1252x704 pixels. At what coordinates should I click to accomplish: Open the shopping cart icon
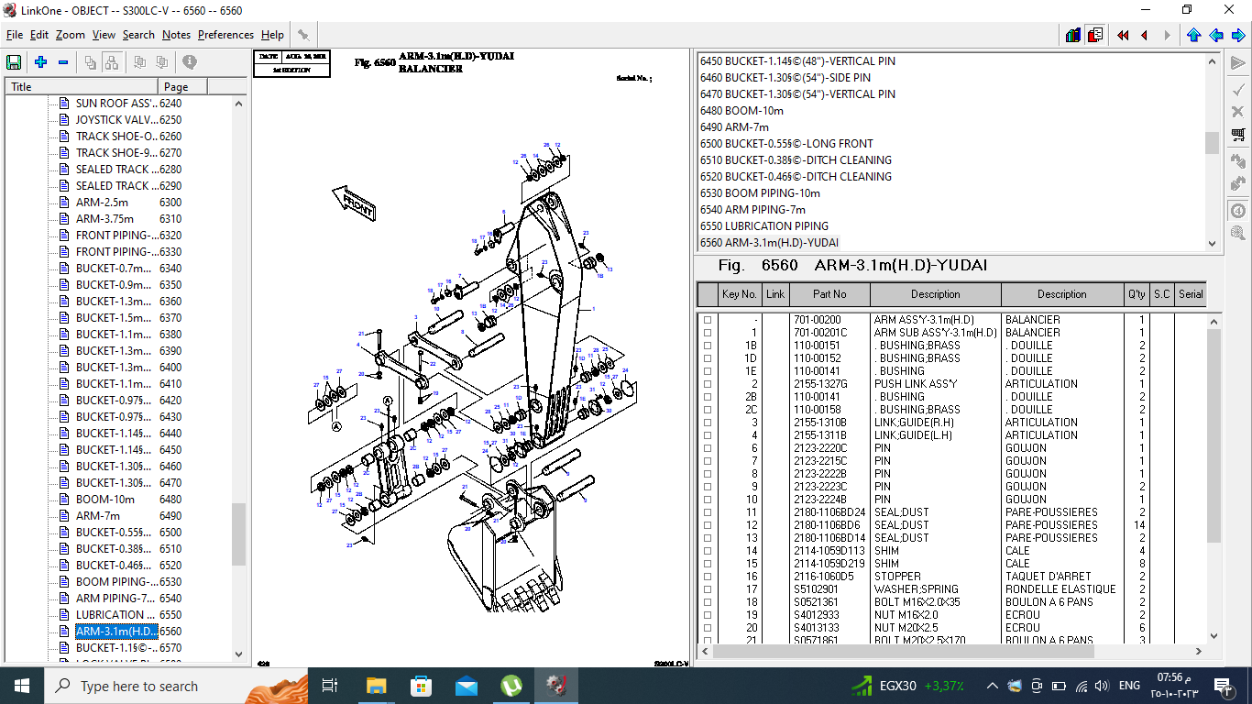[x=1238, y=135]
